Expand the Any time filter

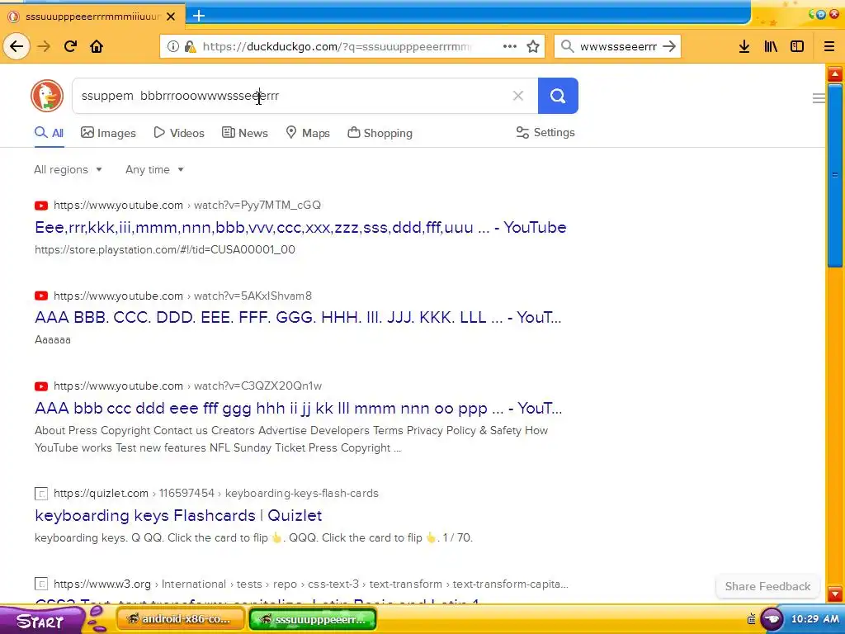click(154, 170)
